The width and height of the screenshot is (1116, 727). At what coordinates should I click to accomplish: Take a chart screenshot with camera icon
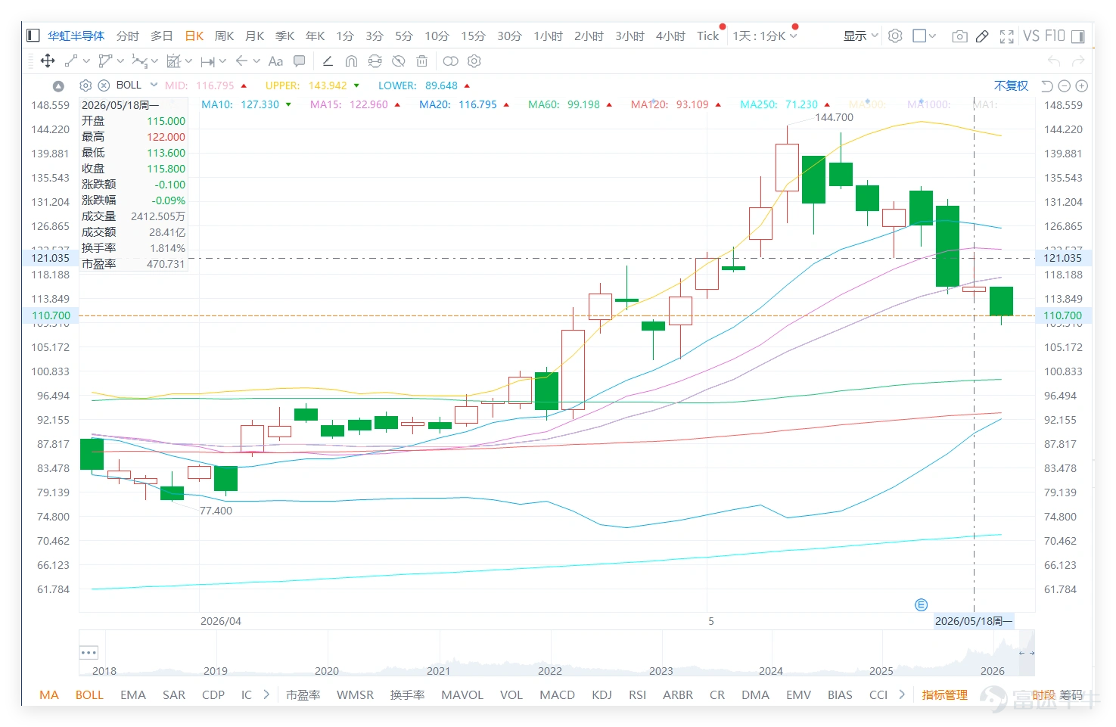[959, 36]
